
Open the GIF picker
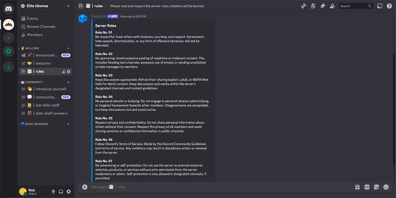367,187
